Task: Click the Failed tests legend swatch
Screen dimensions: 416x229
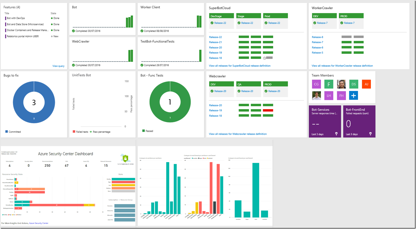Action: [74, 132]
